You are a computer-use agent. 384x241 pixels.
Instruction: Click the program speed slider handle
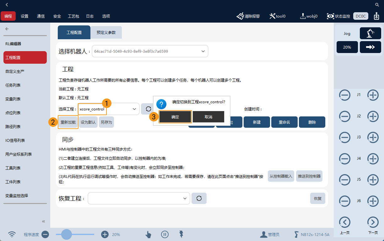coord(66,234)
